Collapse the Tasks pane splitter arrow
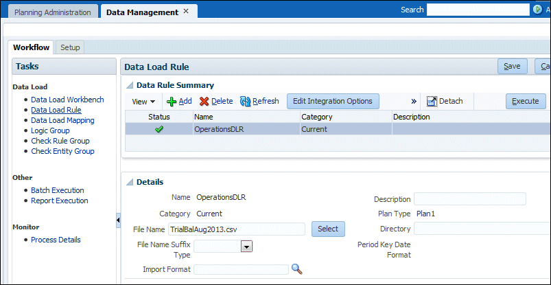551x285 pixels. point(118,219)
